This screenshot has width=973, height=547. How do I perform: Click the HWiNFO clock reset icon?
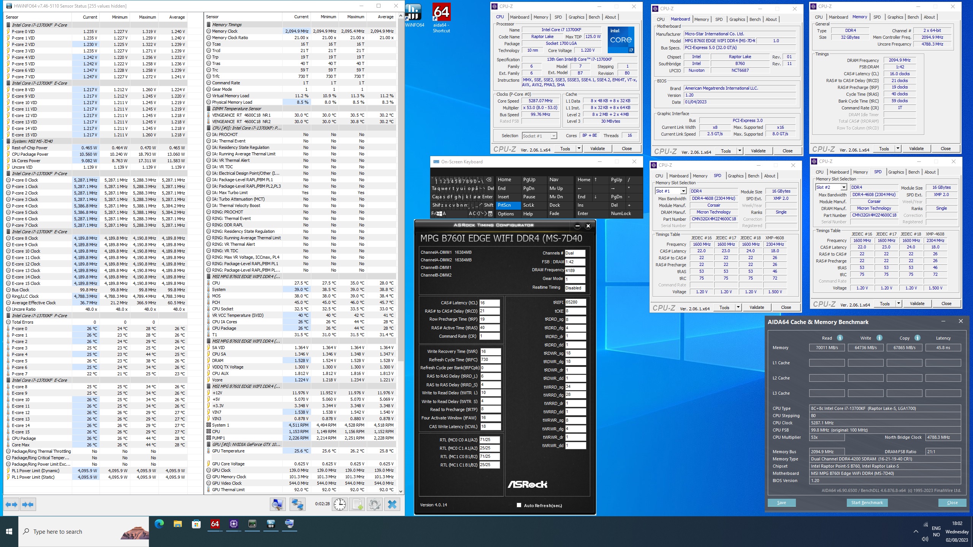[339, 504]
